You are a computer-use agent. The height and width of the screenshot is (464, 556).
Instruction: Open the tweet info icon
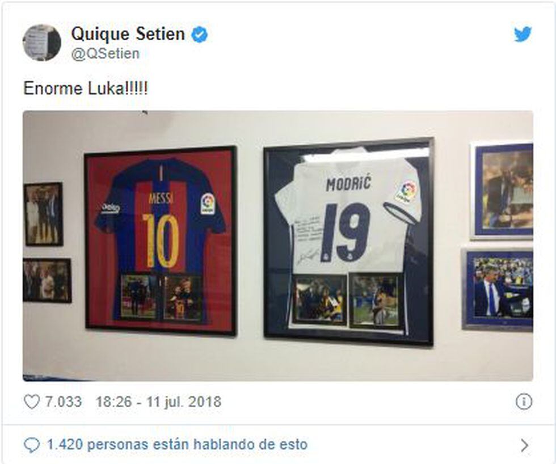coord(524,402)
